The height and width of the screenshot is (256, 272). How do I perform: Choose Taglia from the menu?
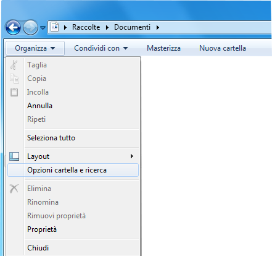pyautogui.click(x=73, y=65)
